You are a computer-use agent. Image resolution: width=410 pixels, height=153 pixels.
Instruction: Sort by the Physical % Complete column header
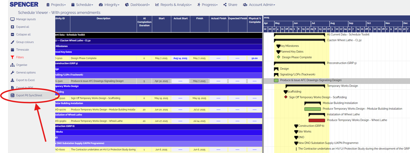255,20
